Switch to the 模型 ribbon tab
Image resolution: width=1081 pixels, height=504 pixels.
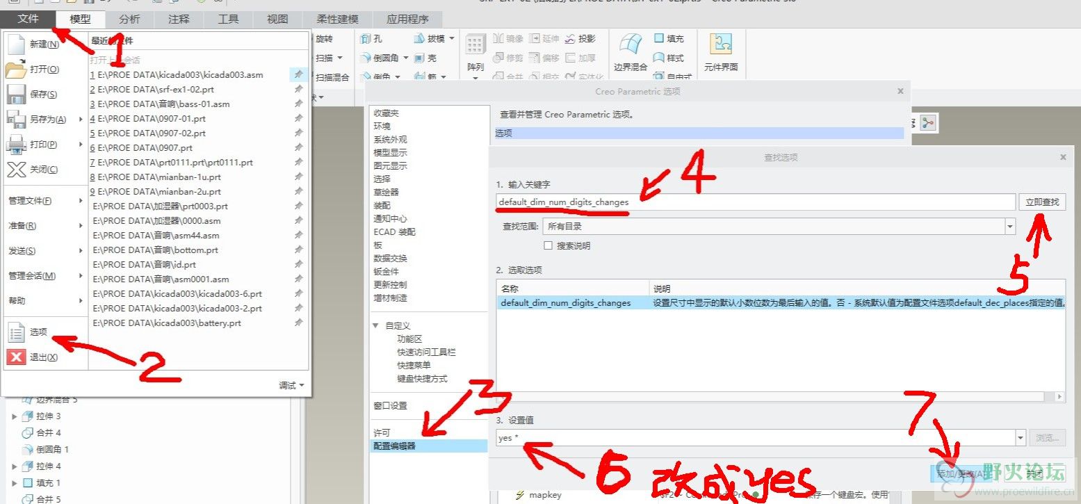80,19
